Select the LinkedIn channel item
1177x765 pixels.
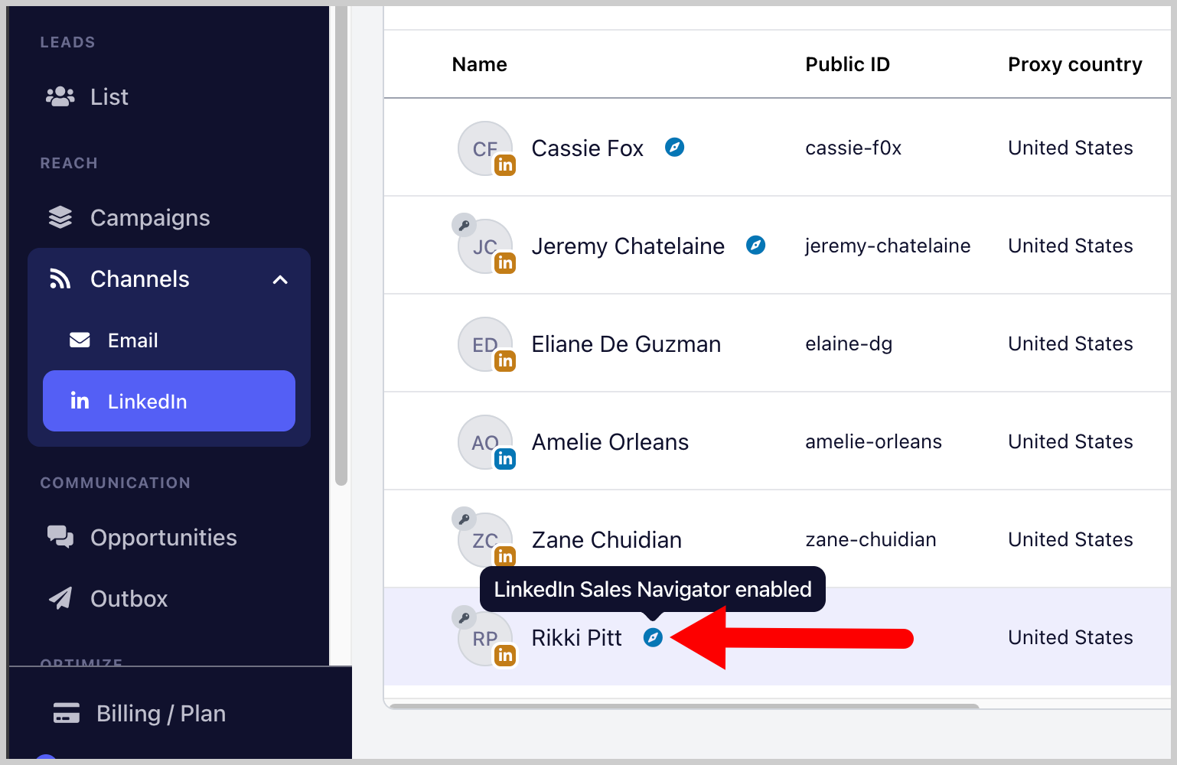point(169,401)
